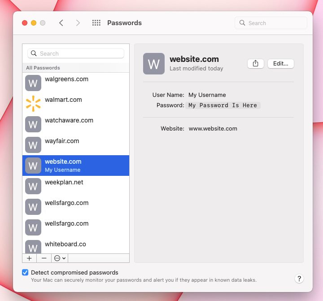Click the walmart.com spark icon
Viewport: 323px width, 301px height.
(x=33, y=104)
